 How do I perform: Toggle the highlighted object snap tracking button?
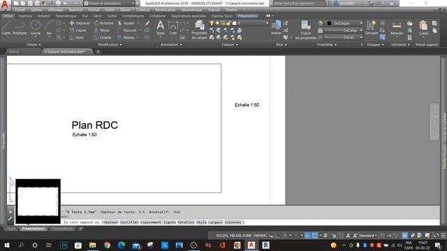click(x=307, y=236)
